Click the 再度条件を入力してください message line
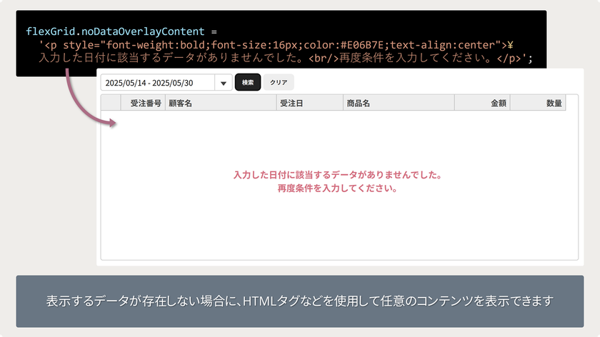Viewport: 600px width, 337px height. pos(338,189)
